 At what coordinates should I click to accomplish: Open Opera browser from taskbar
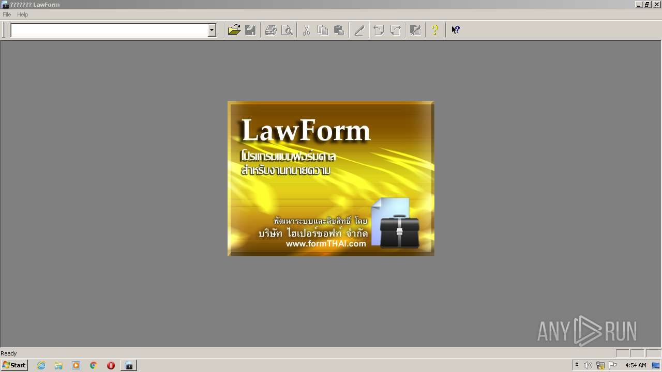tap(111, 365)
